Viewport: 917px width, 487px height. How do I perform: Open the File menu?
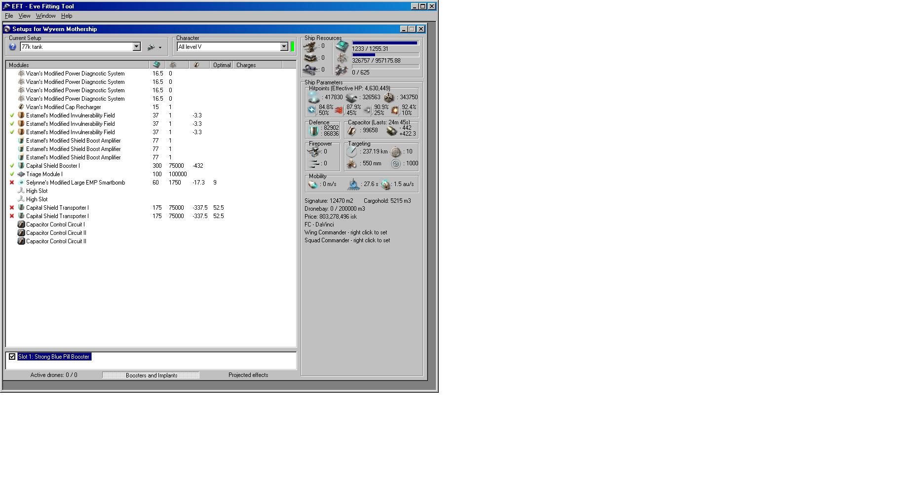(9, 16)
